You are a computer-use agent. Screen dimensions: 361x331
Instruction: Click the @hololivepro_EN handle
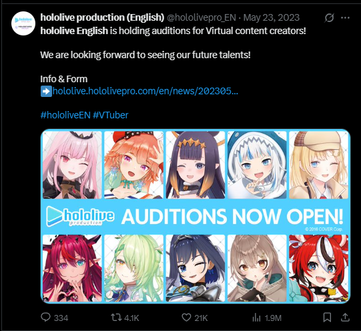202,18
